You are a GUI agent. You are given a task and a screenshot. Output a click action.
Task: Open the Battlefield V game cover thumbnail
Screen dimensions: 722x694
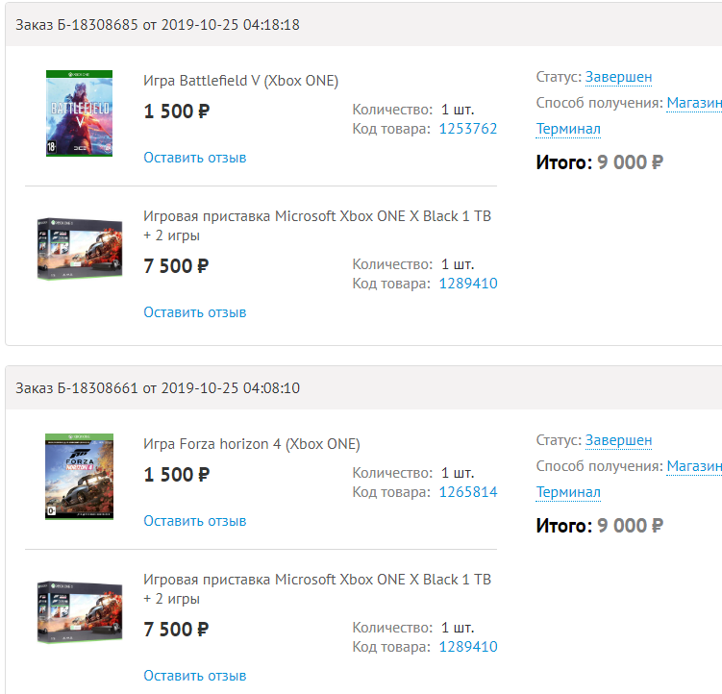pos(79,113)
